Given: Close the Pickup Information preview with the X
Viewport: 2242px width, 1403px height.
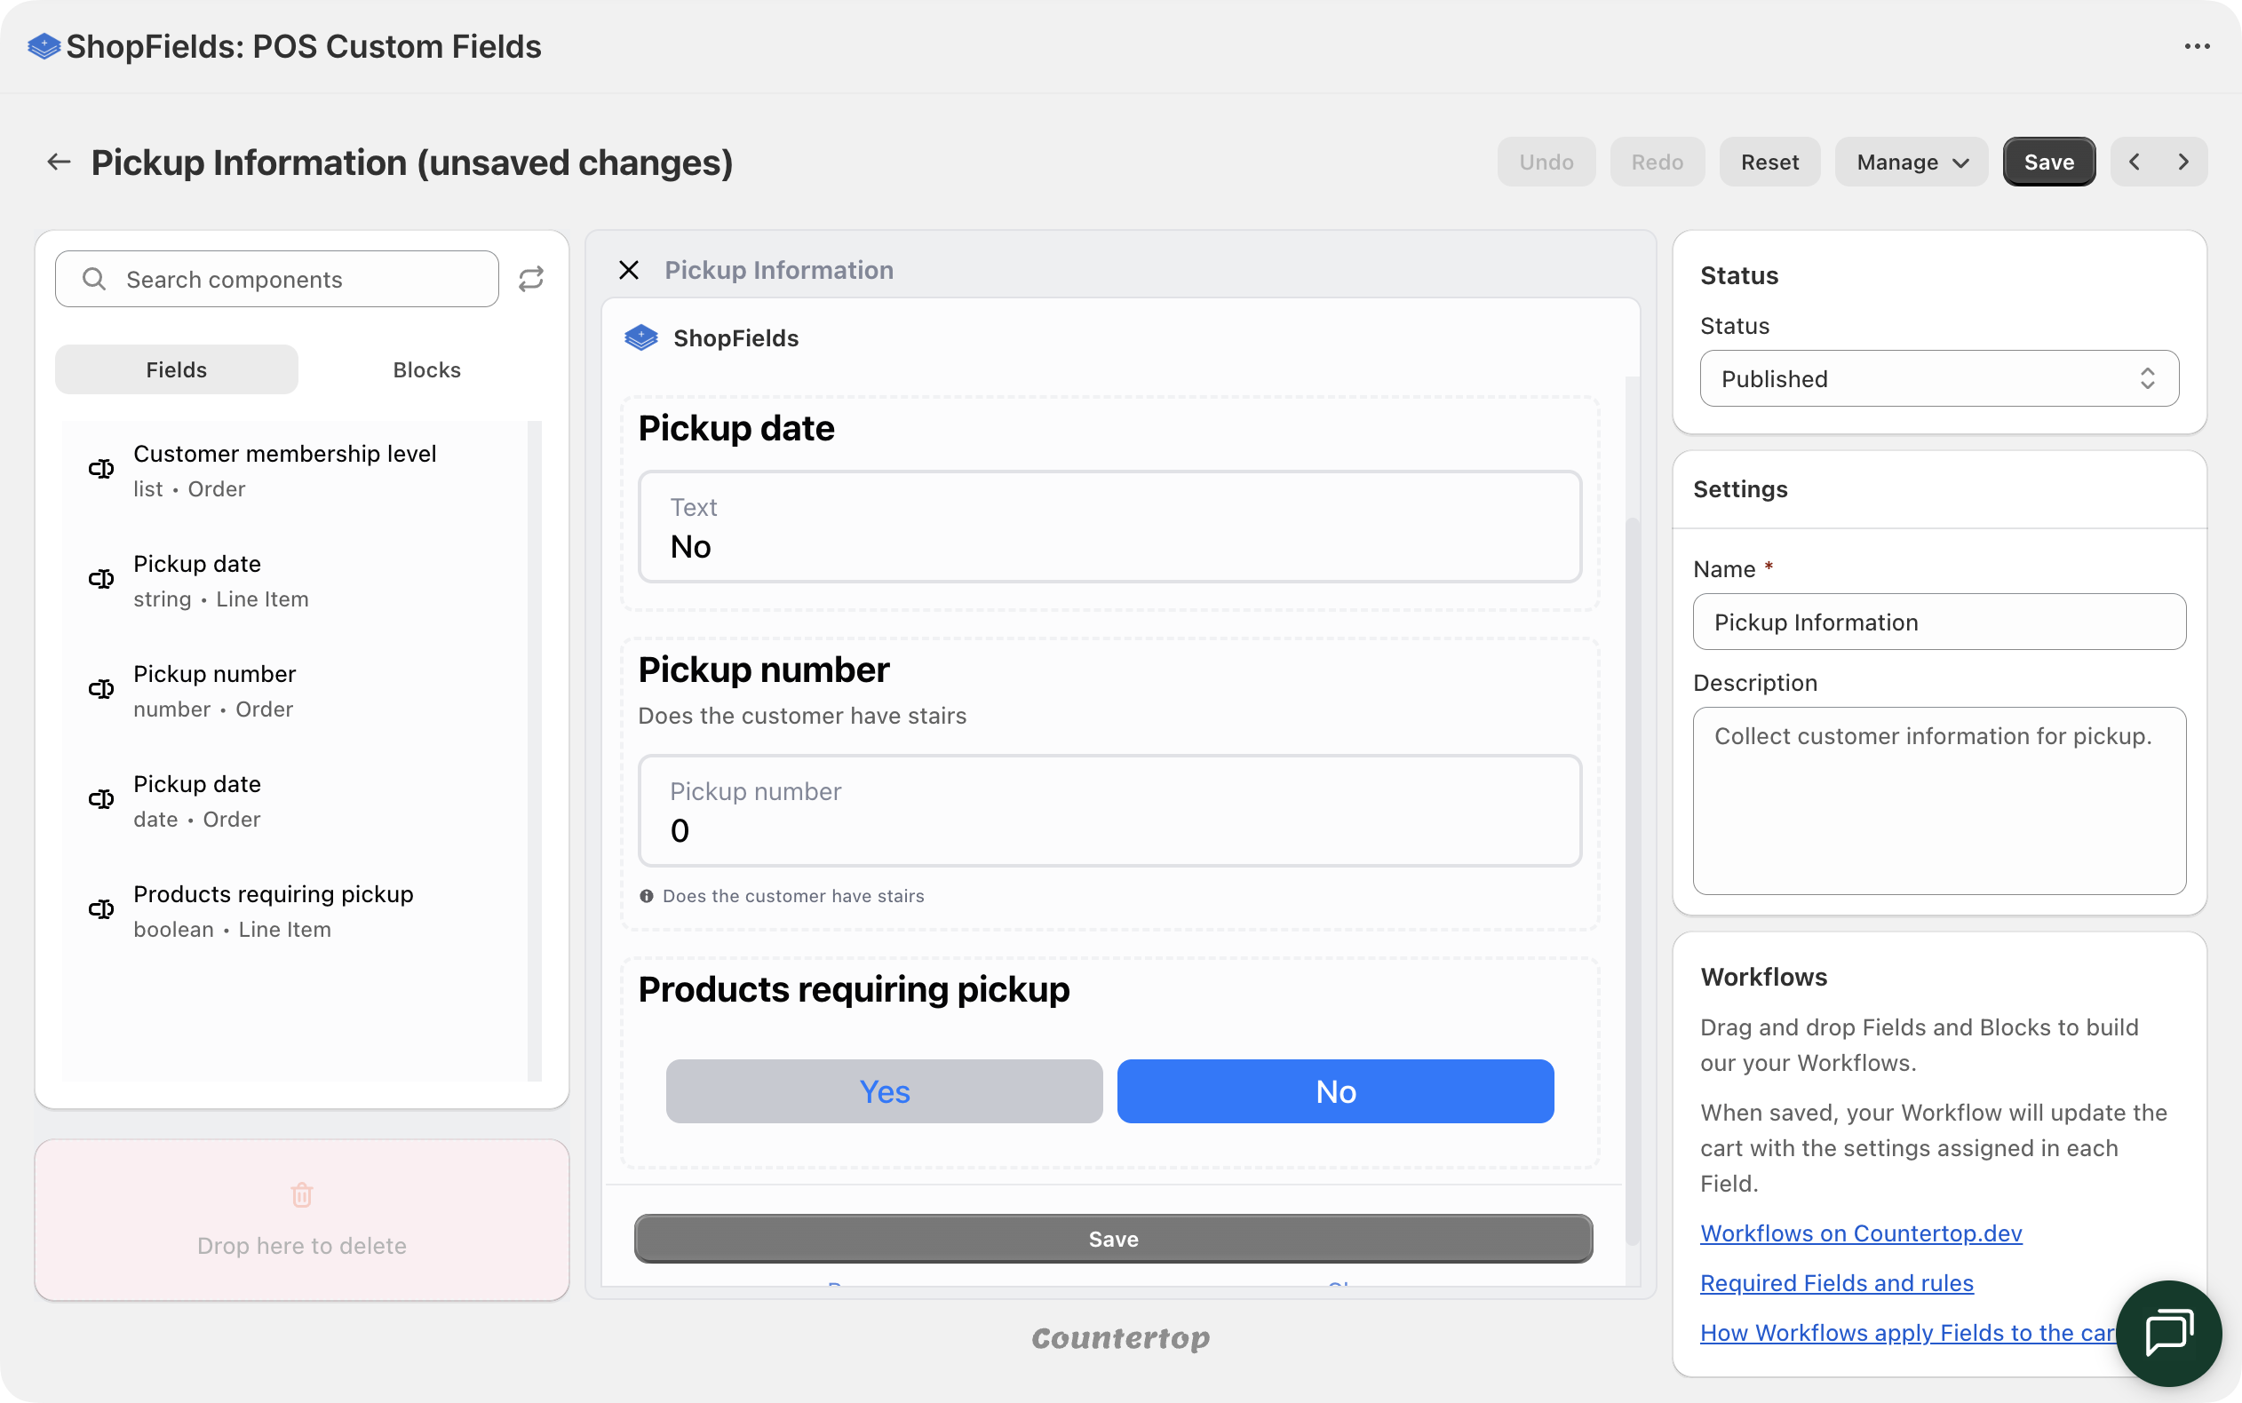Looking at the screenshot, I should (629, 270).
